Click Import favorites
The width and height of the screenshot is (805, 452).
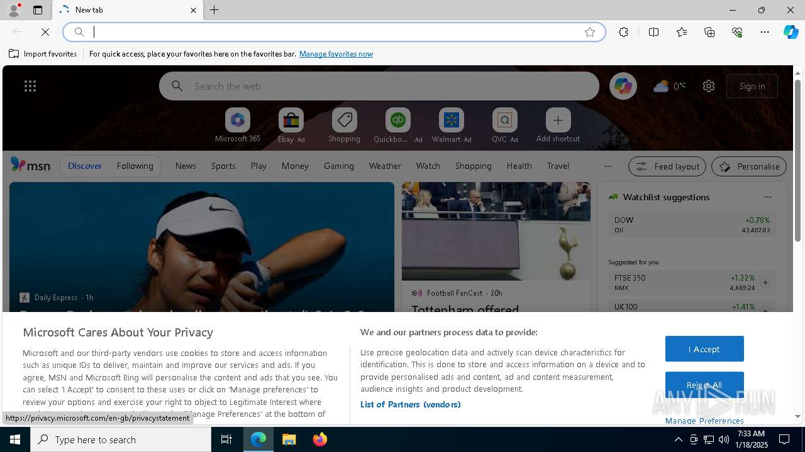[43, 54]
